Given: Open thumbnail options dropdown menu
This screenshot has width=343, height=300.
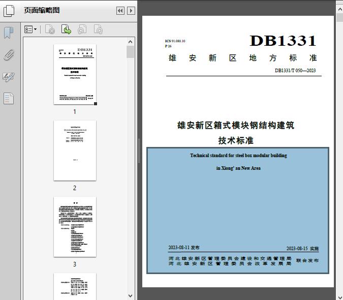Looking at the screenshot, I should pos(30,29).
